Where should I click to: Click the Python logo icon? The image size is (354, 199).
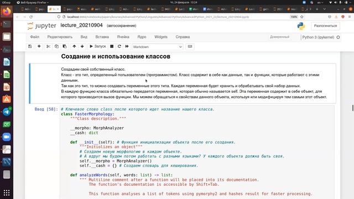pyautogui.click(x=301, y=26)
